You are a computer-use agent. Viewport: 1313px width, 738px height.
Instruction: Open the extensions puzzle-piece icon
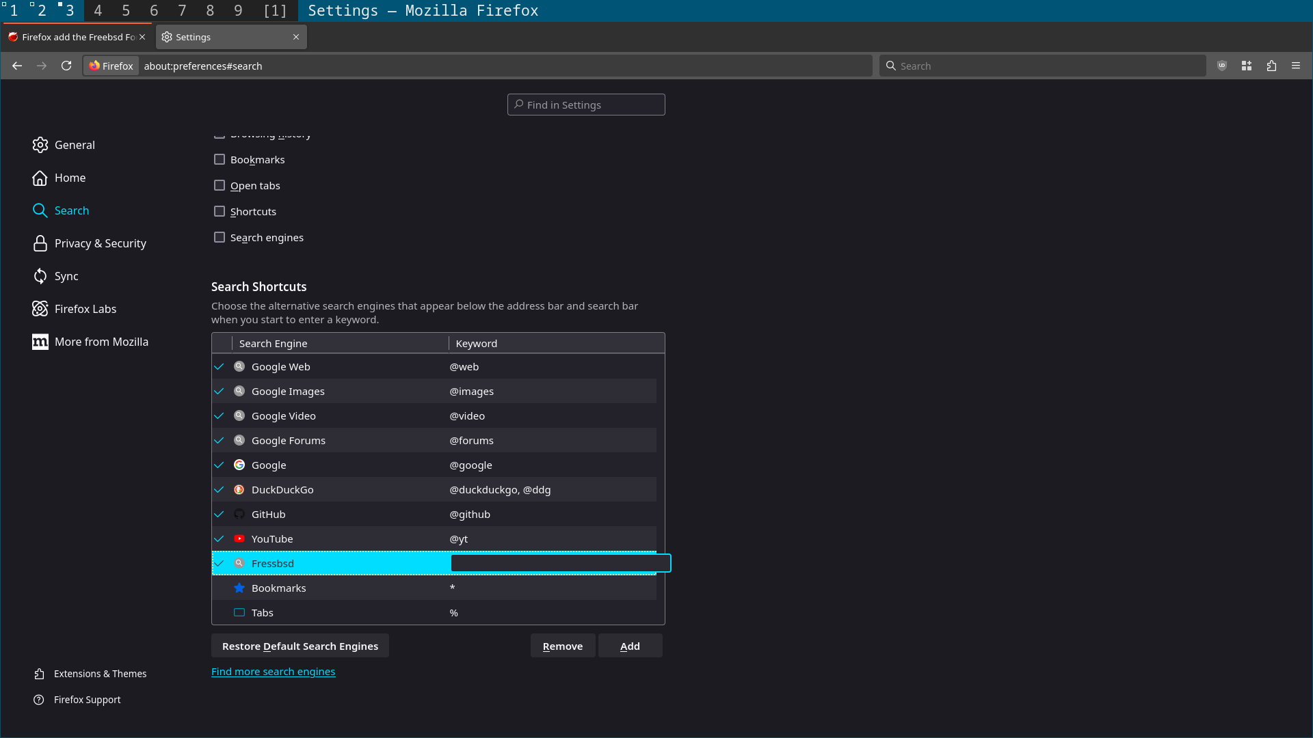pyautogui.click(x=1271, y=66)
